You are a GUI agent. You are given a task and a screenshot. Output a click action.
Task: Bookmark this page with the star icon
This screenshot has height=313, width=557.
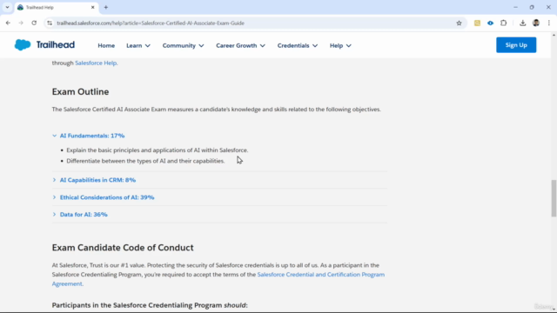click(x=459, y=23)
